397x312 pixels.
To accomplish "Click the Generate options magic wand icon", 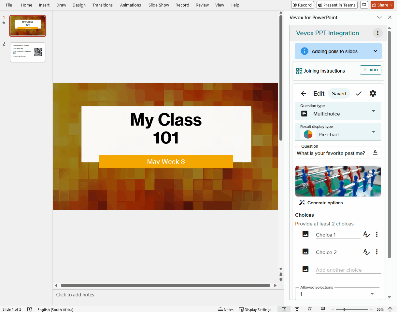I will [302, 203].
